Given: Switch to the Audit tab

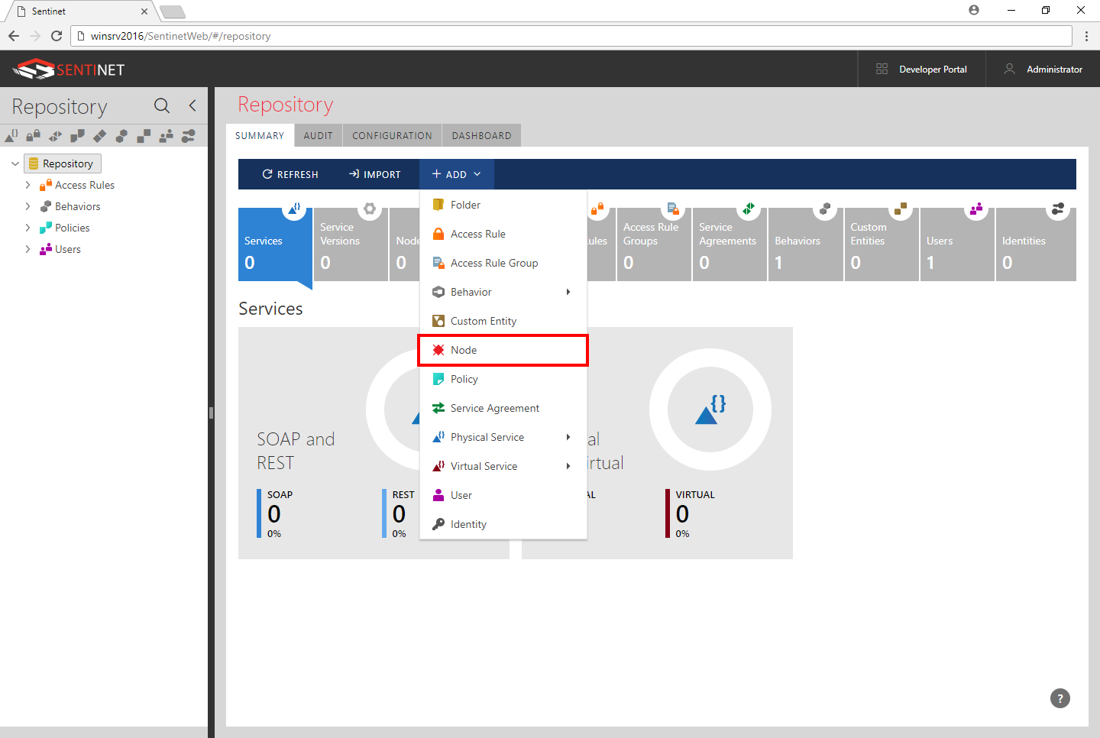Looking at the screenshot, I should click(319, 135).
